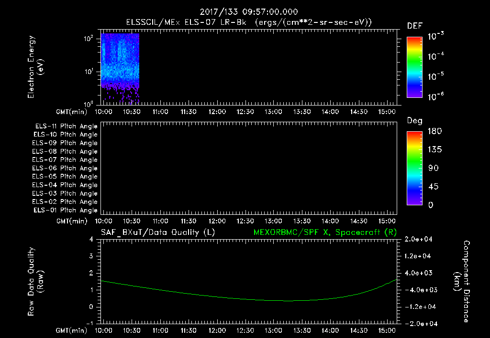This screenshot has height=338, width=490.
Task: Select ELS-10 Pitch Angle row label
Action: [x=66, y=135]
